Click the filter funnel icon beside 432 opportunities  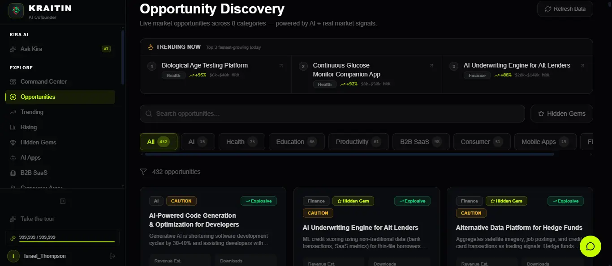pos(143,172)
